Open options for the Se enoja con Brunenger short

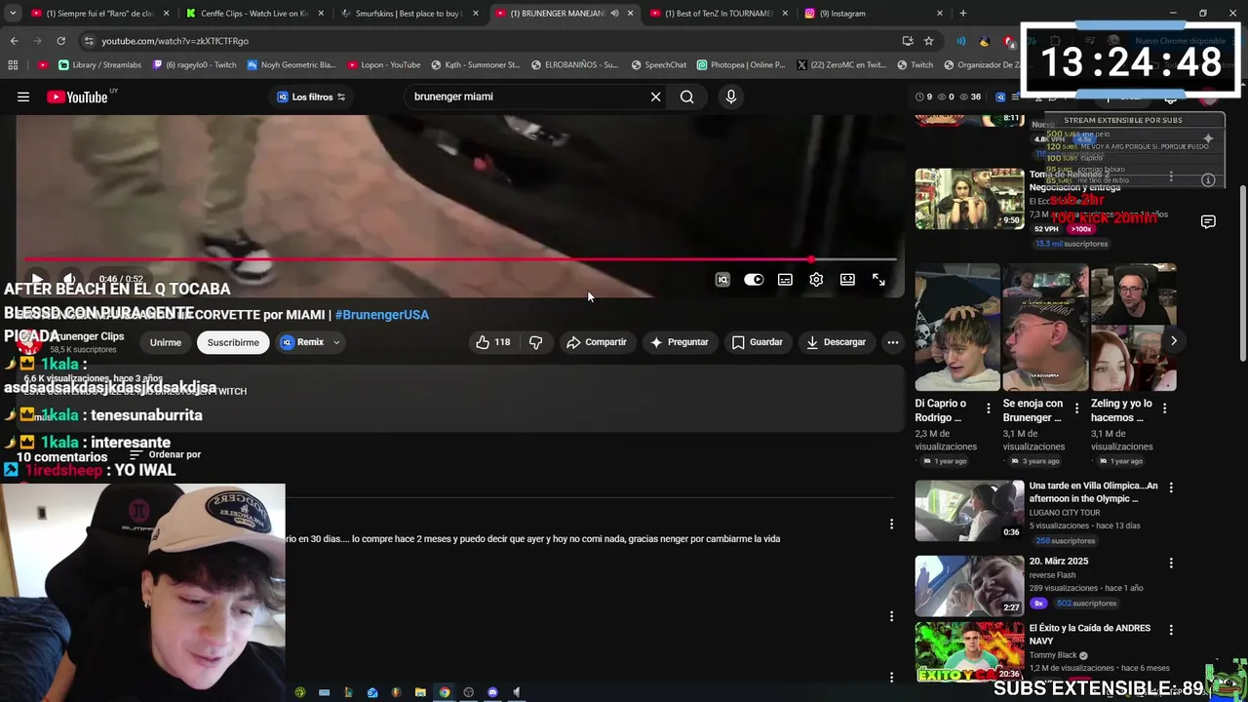[x=1077, y=409]
